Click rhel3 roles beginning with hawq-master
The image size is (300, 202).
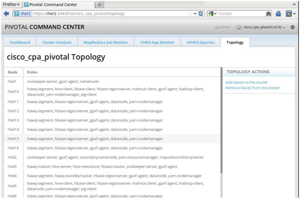tap(102, 167)
